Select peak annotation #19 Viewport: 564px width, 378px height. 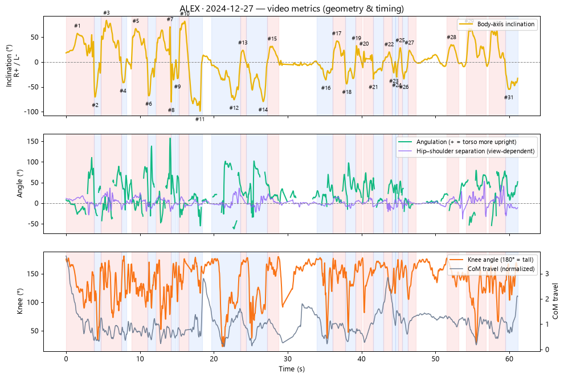coord(357,38)
